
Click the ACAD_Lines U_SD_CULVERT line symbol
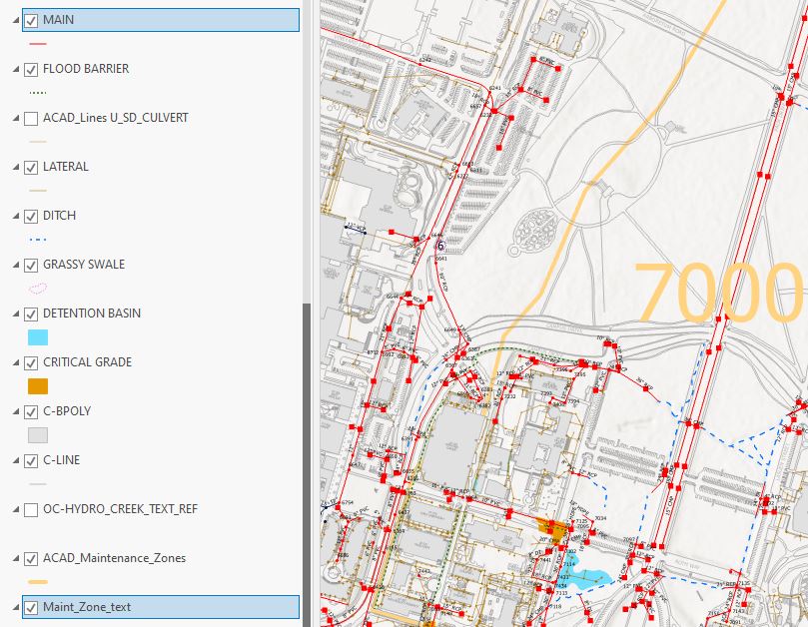37,141
